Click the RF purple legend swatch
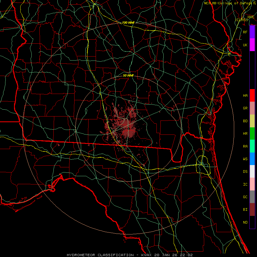The width and height of the screenshot is (257, 257). click(x=252, y=32)
